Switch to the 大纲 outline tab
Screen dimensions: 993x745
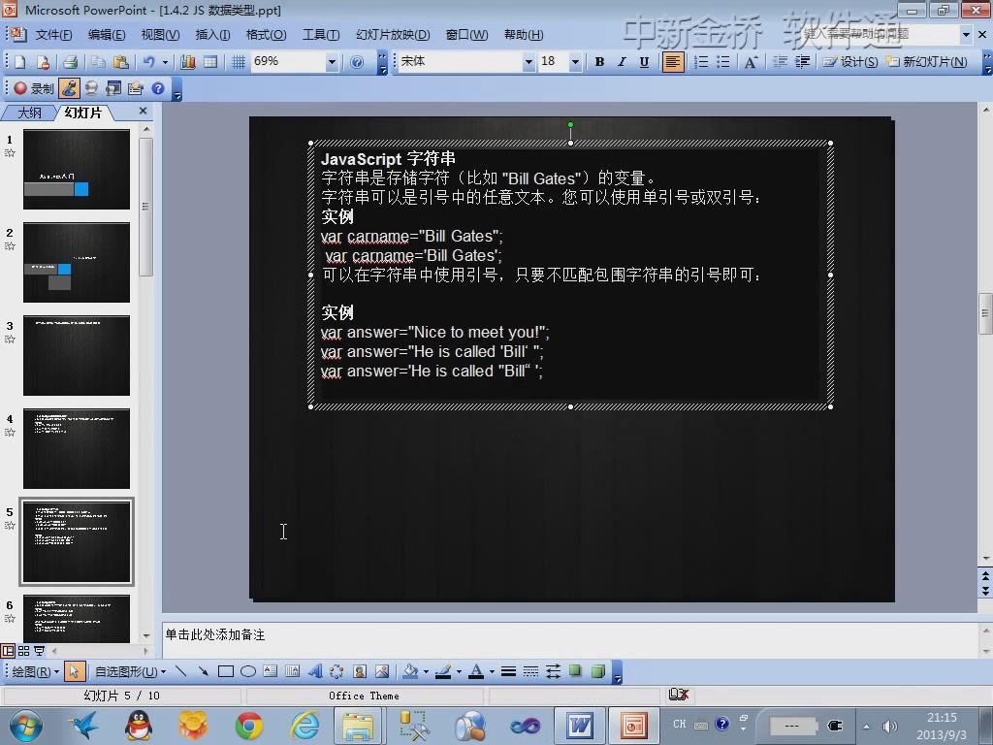pyautogui.click(x=29, y=113)
